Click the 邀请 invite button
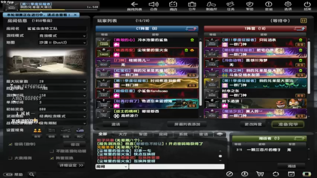The width and height of the screenshot is (317, 178). tap(115, 124)
